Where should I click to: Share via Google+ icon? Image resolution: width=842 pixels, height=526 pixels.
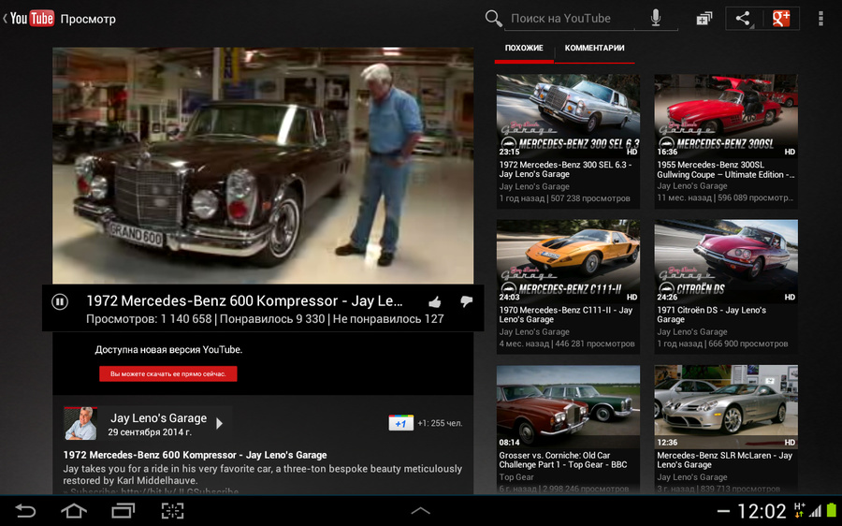[x=781, y=19]
